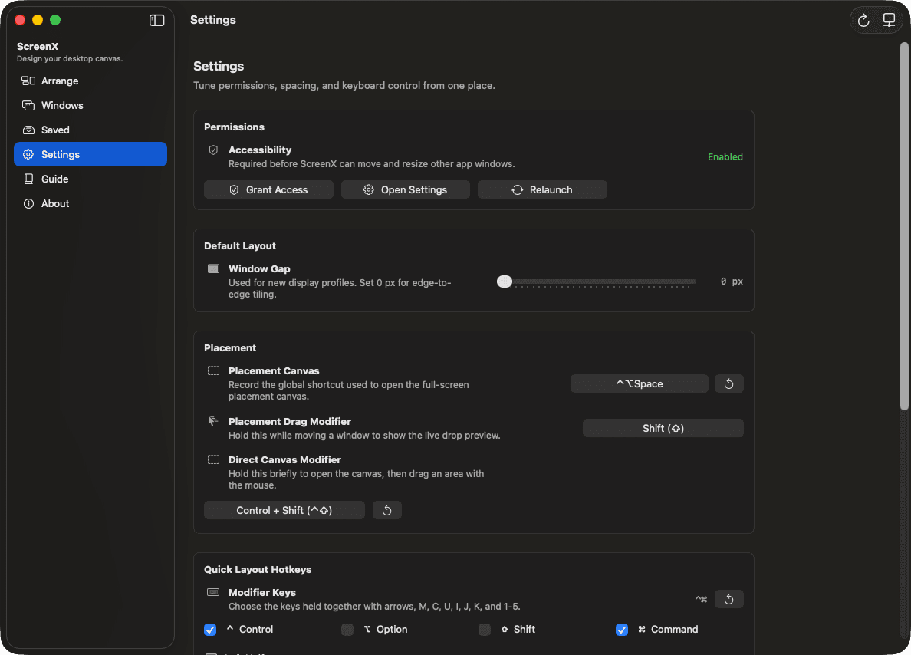This screenshot has width=911, height=655.
Task: Click the Direct Canvas Modifier dashed icon
Action: [213, 459]
